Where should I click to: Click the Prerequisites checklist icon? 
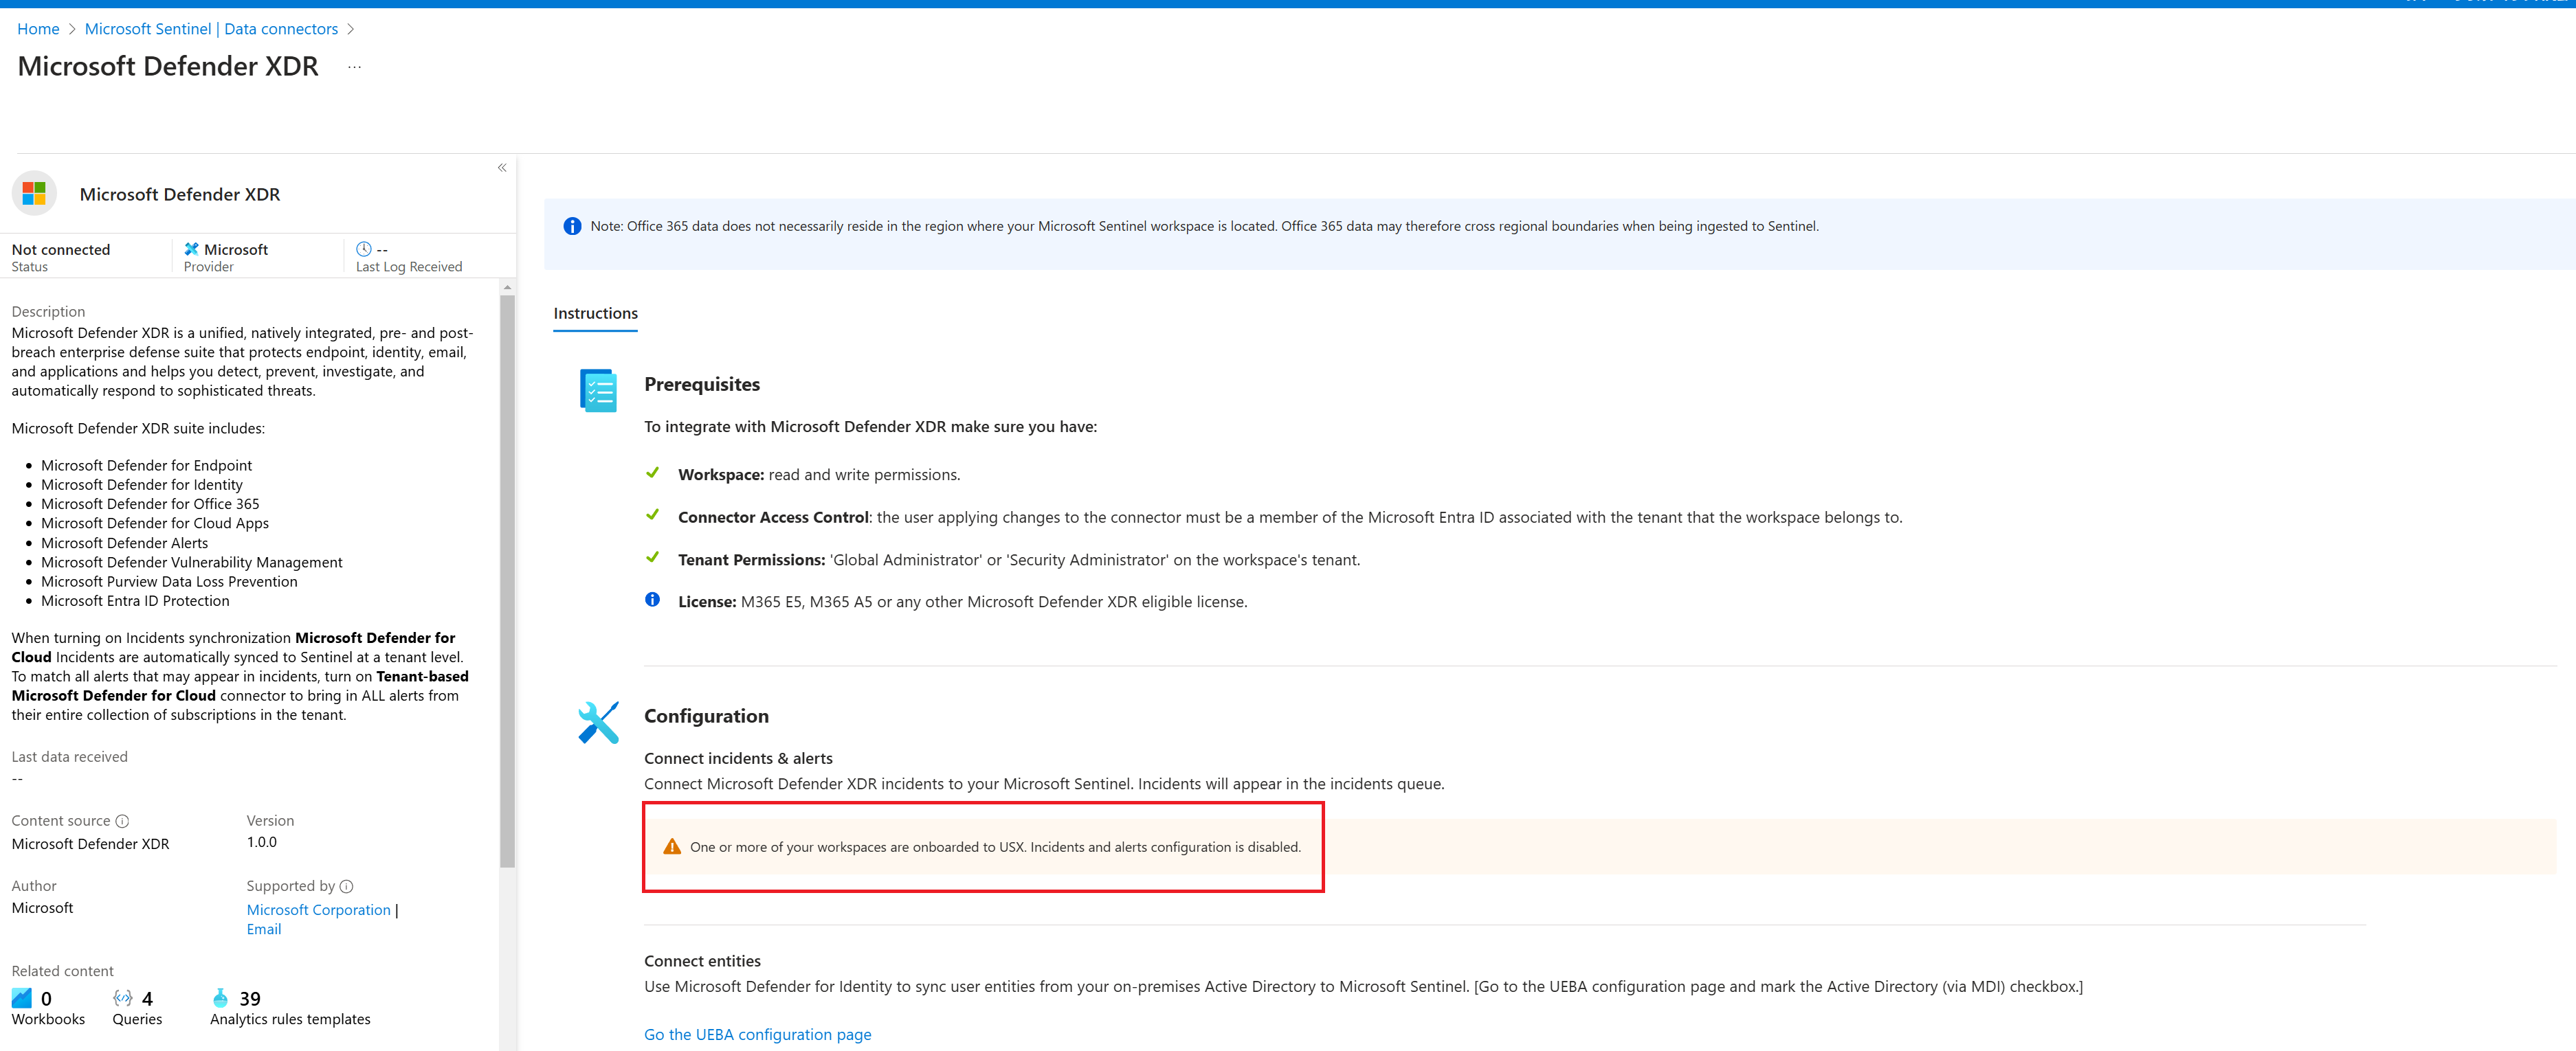pyautogui.click(x=598, y=391)
